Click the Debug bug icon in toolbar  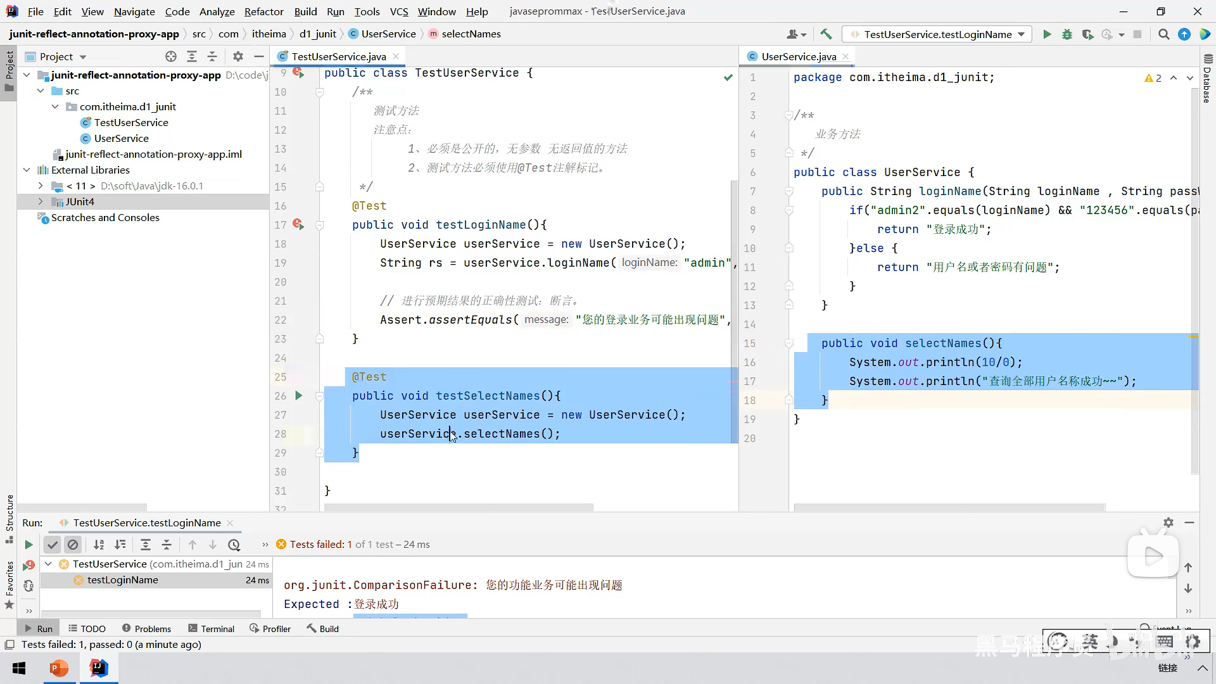(x=1067, y=34)
